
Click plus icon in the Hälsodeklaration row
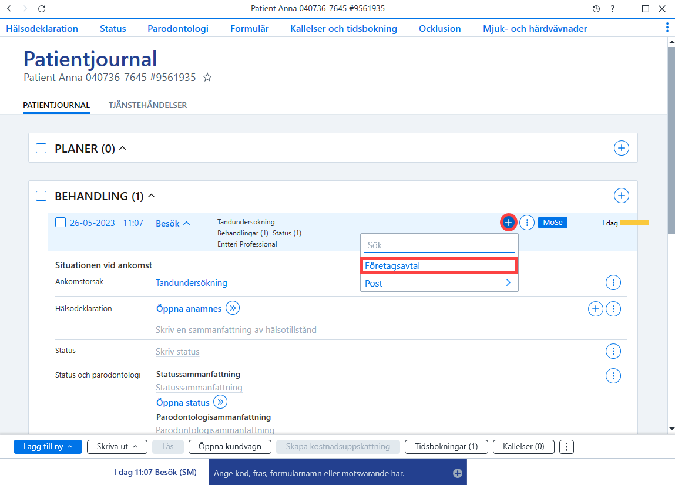tap(595, 309)
